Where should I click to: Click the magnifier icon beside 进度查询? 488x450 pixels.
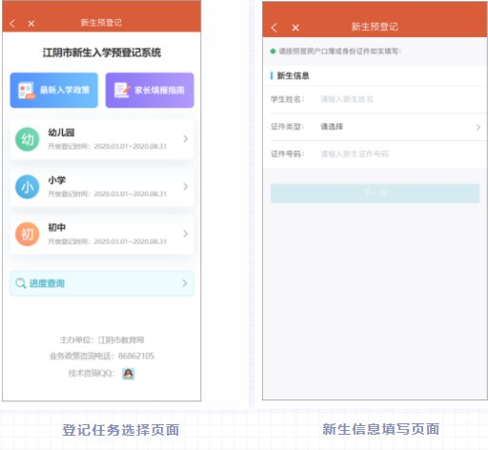[x=21, y=283]
